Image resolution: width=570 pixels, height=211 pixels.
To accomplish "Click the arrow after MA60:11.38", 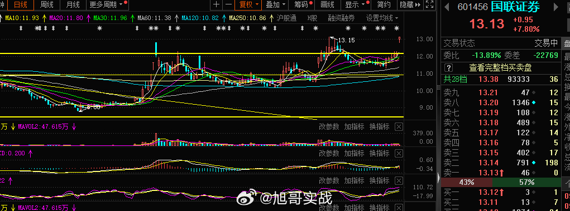I will click(x=176, y=18).
